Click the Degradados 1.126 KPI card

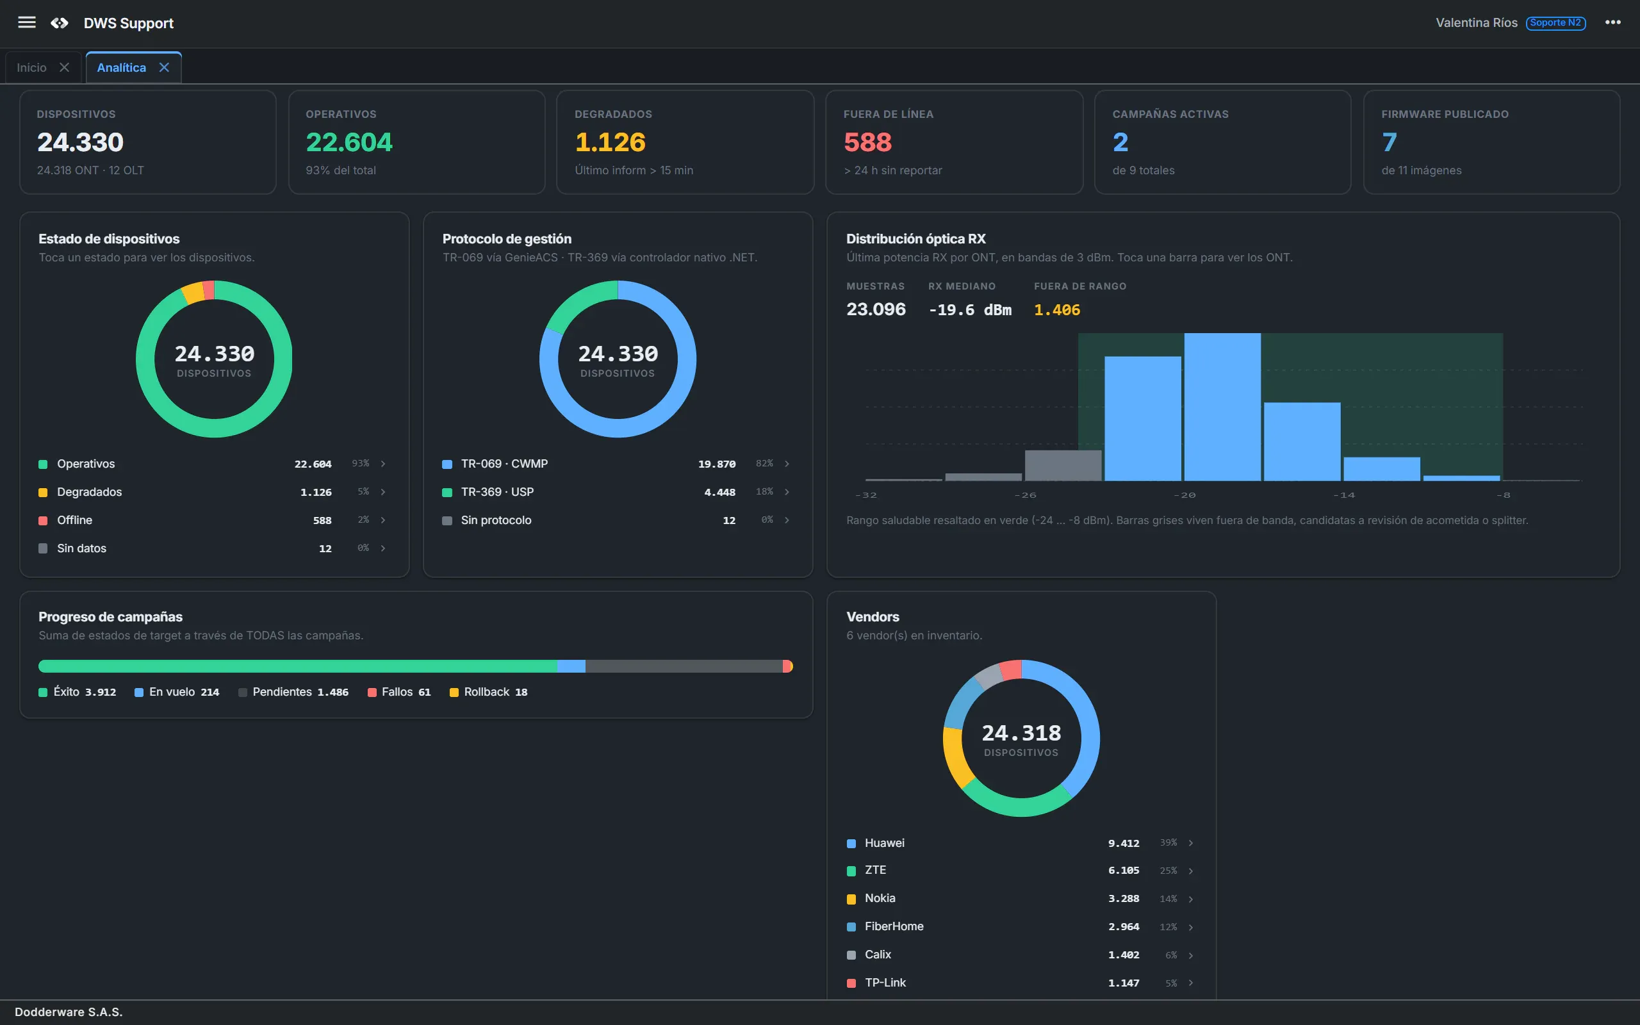pyautogui.click(x=685, y=142)
